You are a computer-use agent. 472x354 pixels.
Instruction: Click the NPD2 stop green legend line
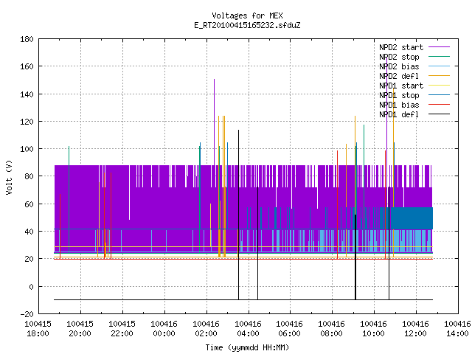tap(439, 57)
